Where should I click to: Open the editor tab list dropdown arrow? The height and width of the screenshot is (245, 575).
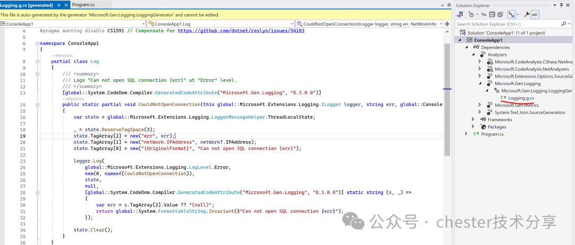(442, 5)
